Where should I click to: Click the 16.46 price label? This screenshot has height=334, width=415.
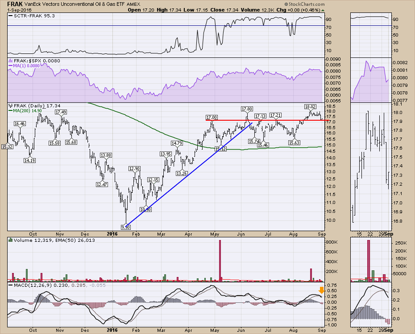pos(20,123)
